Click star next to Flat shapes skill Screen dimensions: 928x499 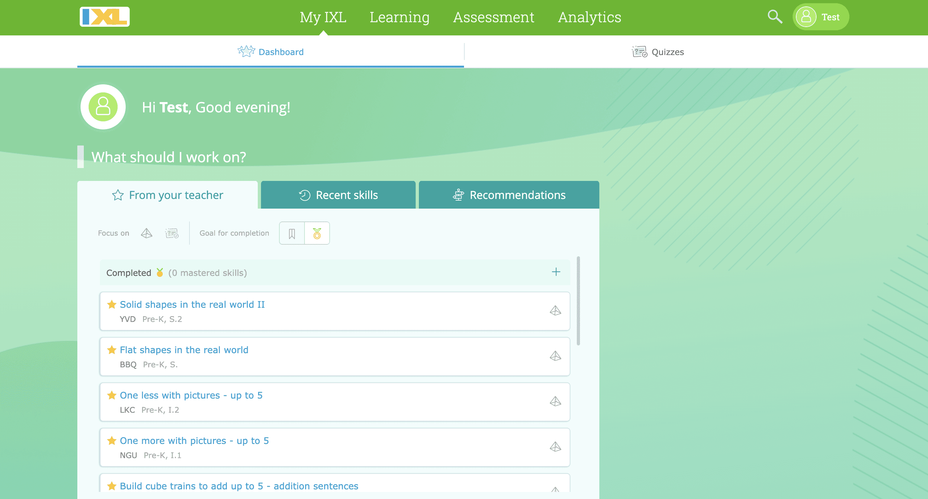click(x=112, y=350)
